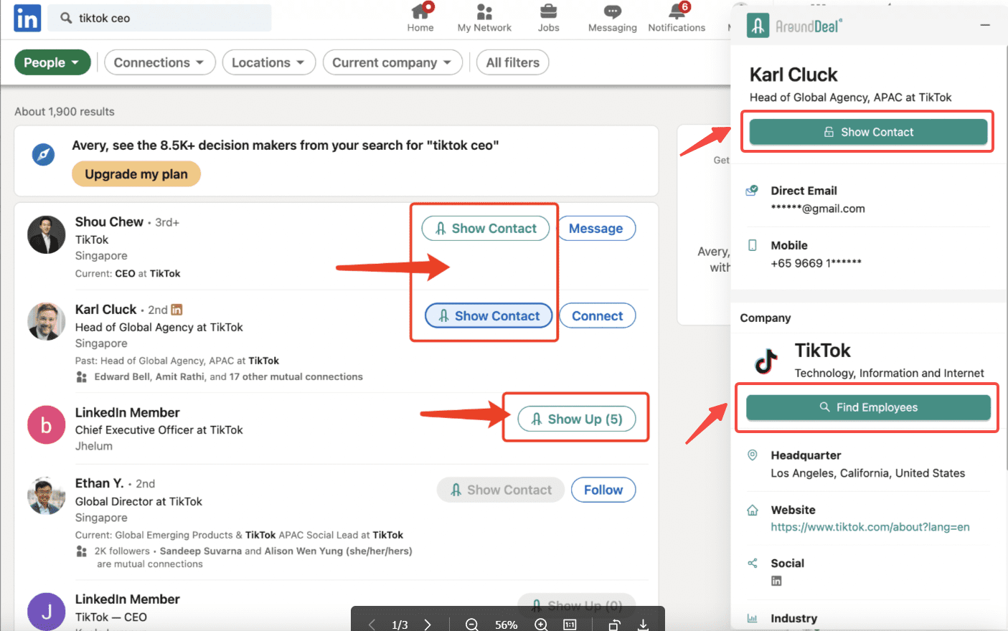Click the rotate image icon
The height and width of the screenshot is (631, 1008).
coord(614,625)
